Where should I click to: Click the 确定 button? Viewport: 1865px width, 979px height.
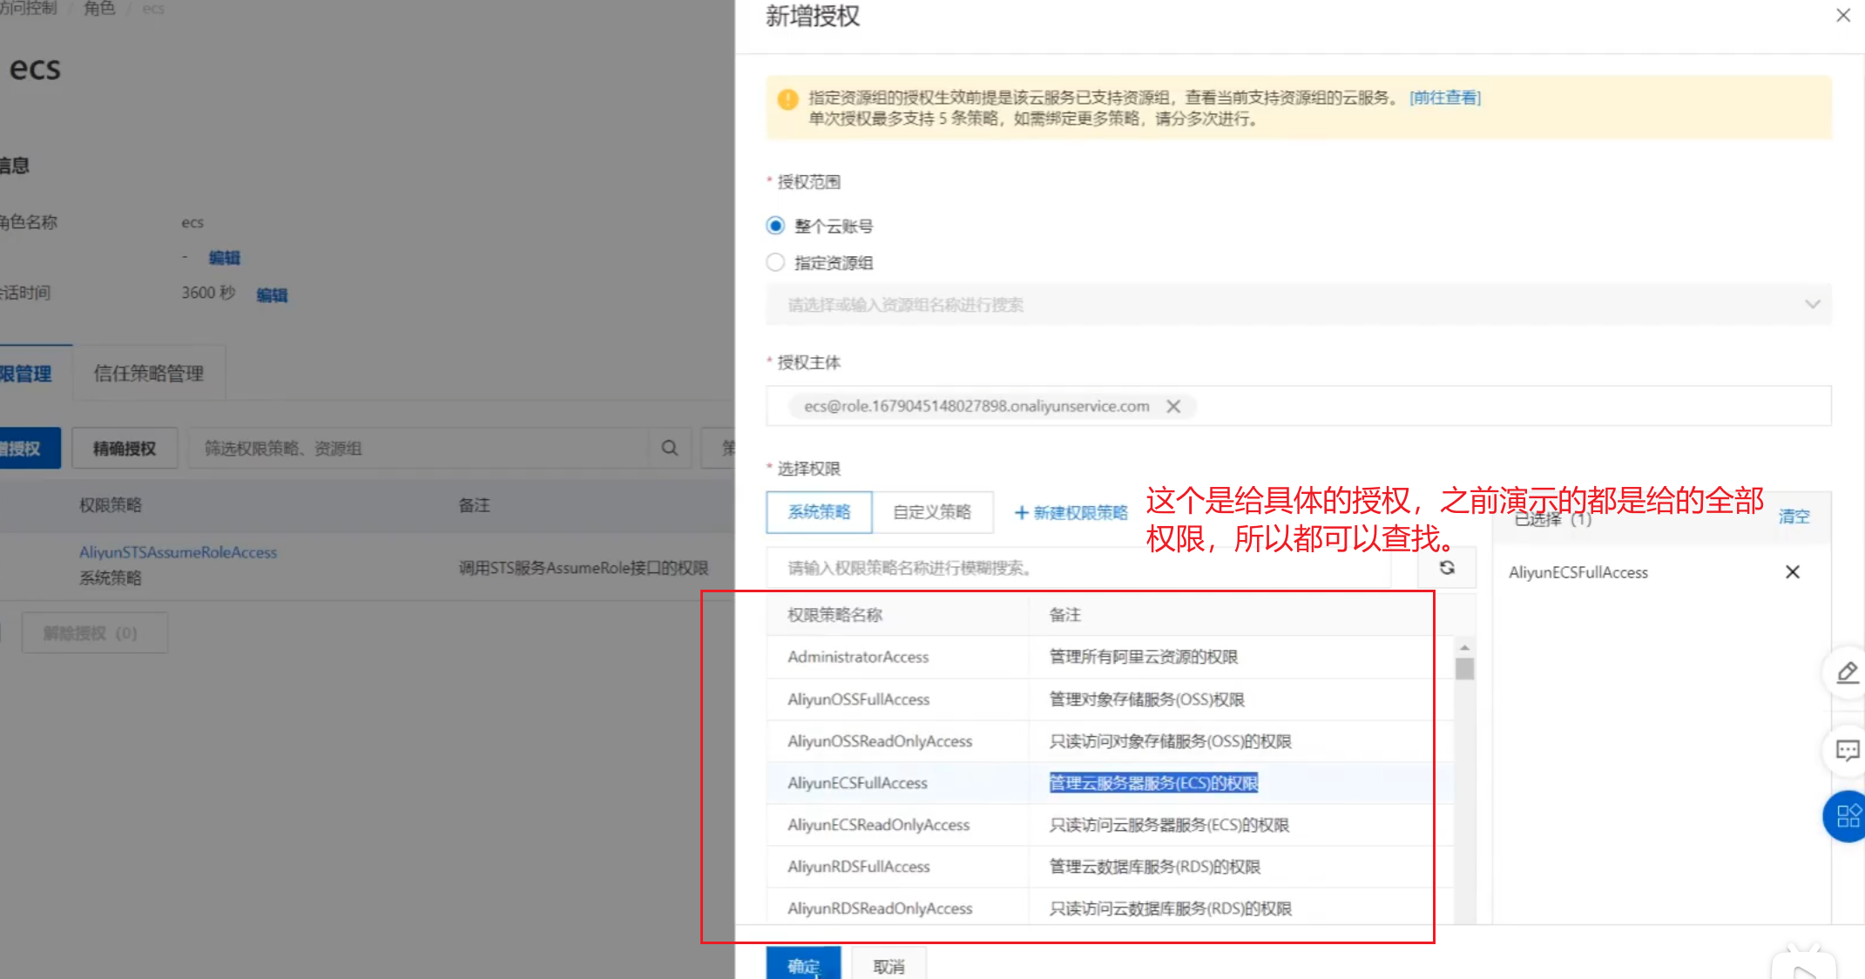coord(803,965)
